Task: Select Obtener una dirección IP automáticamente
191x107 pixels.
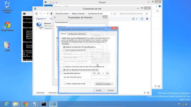Action: [64, 47]
